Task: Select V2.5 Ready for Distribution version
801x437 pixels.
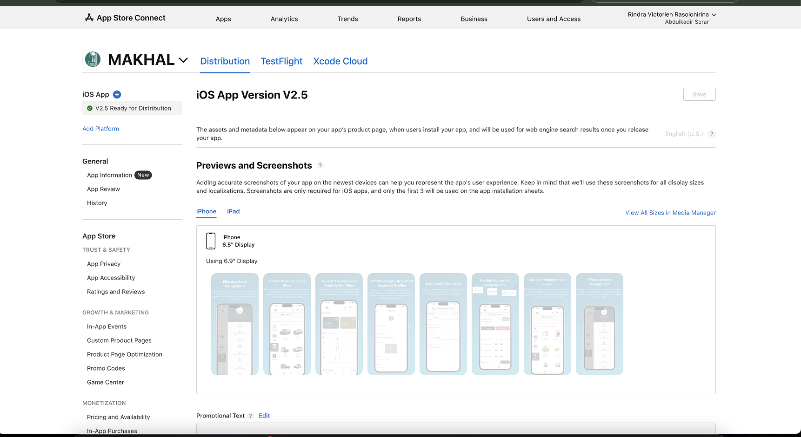Action: pyautogui.click(x=132, y=108)
